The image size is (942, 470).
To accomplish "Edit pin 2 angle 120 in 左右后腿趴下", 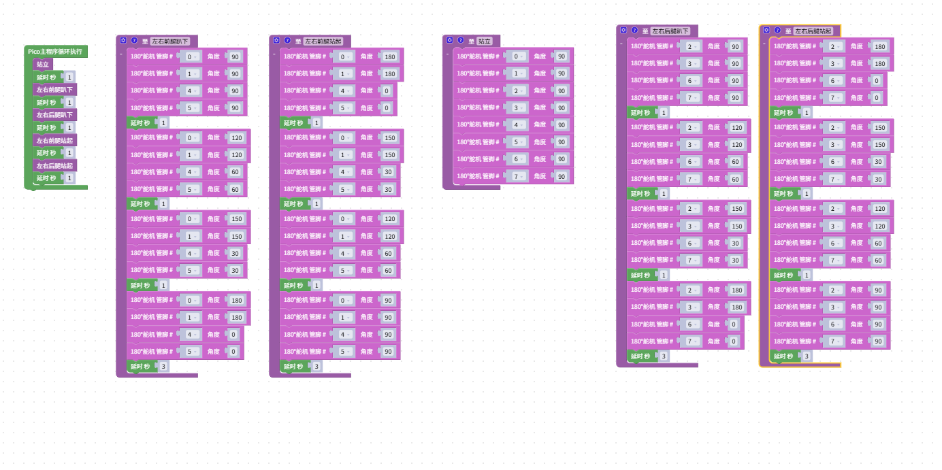I will coord(736,127).
